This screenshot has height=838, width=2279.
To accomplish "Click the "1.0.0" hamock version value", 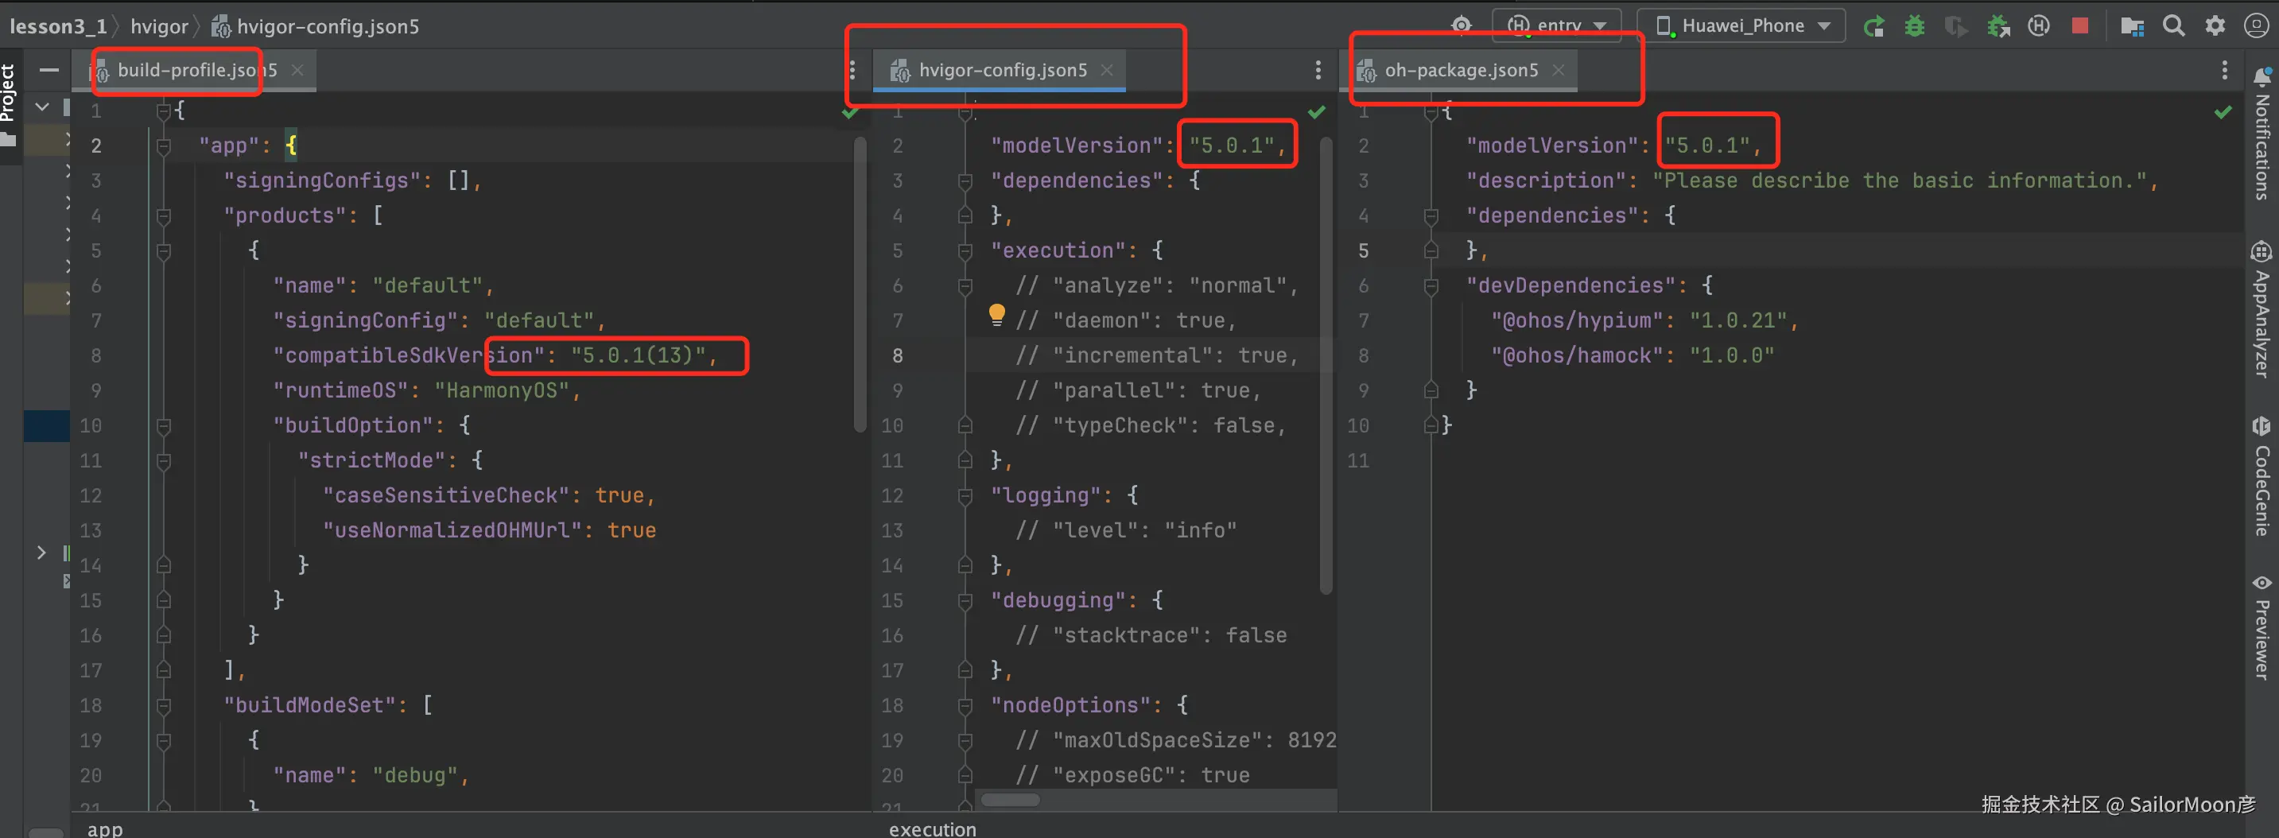I will click(1731, 355).
